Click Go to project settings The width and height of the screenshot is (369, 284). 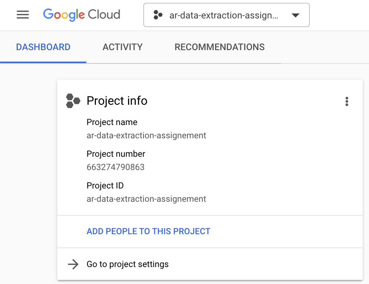[127, 264]
